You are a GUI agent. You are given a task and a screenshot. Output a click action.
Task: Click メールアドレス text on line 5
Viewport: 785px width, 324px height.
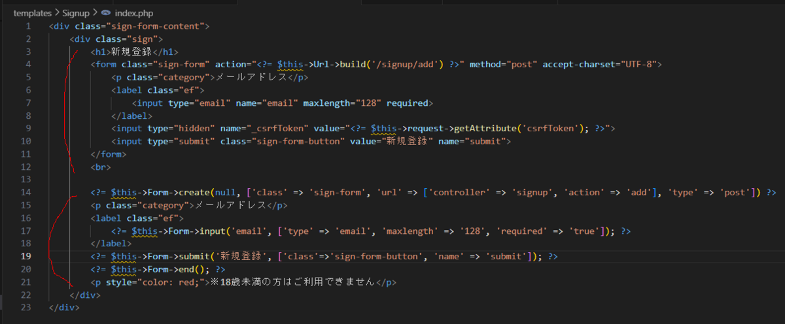coord(252,78)
